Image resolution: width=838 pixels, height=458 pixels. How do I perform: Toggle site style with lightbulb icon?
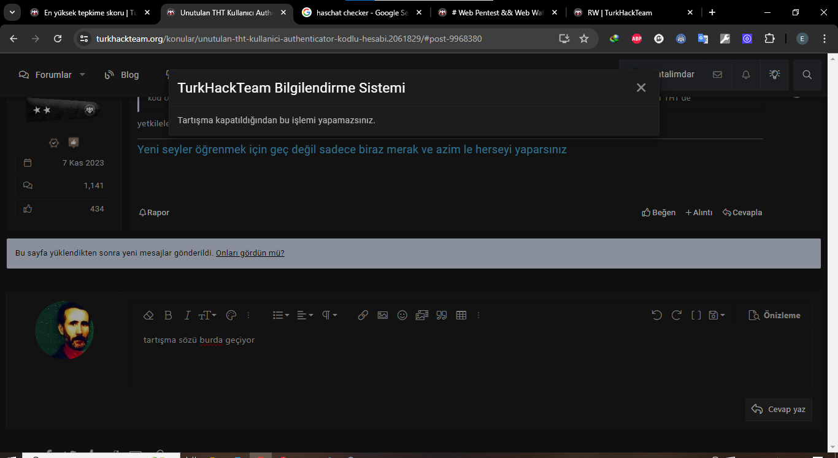pyautogui.click(x=775, y=75)
